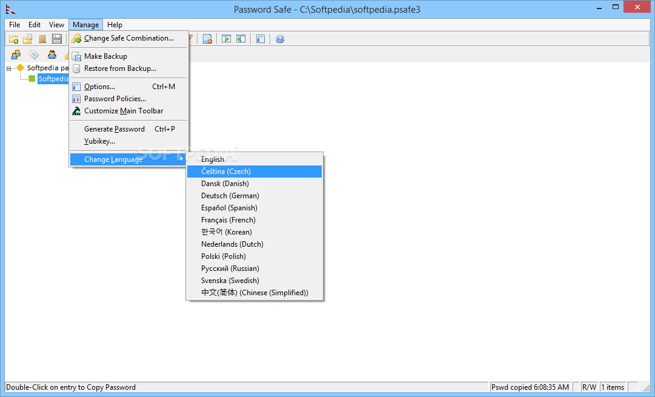Image resolution: width=655 pixels, height=397 pixels.
Task: Click the Make Backup disk icon
Action: click(76, 56)
